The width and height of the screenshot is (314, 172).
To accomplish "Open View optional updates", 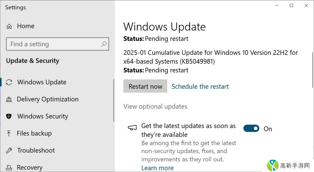I will [155, 107].
